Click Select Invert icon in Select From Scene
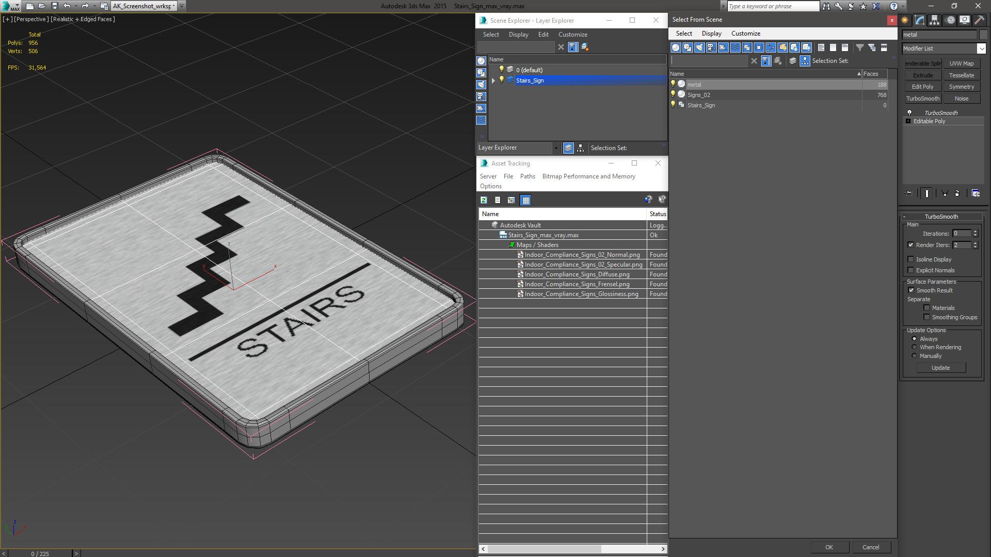The image size is (991, 557). [845, 47]
